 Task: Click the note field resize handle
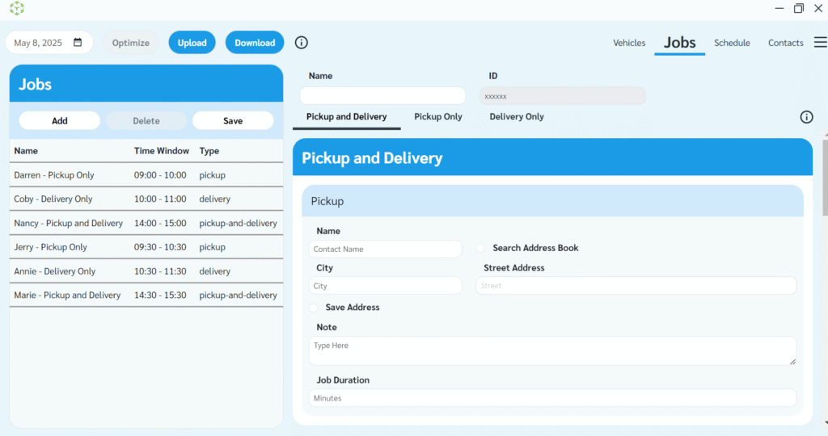[x=792, y=361]
